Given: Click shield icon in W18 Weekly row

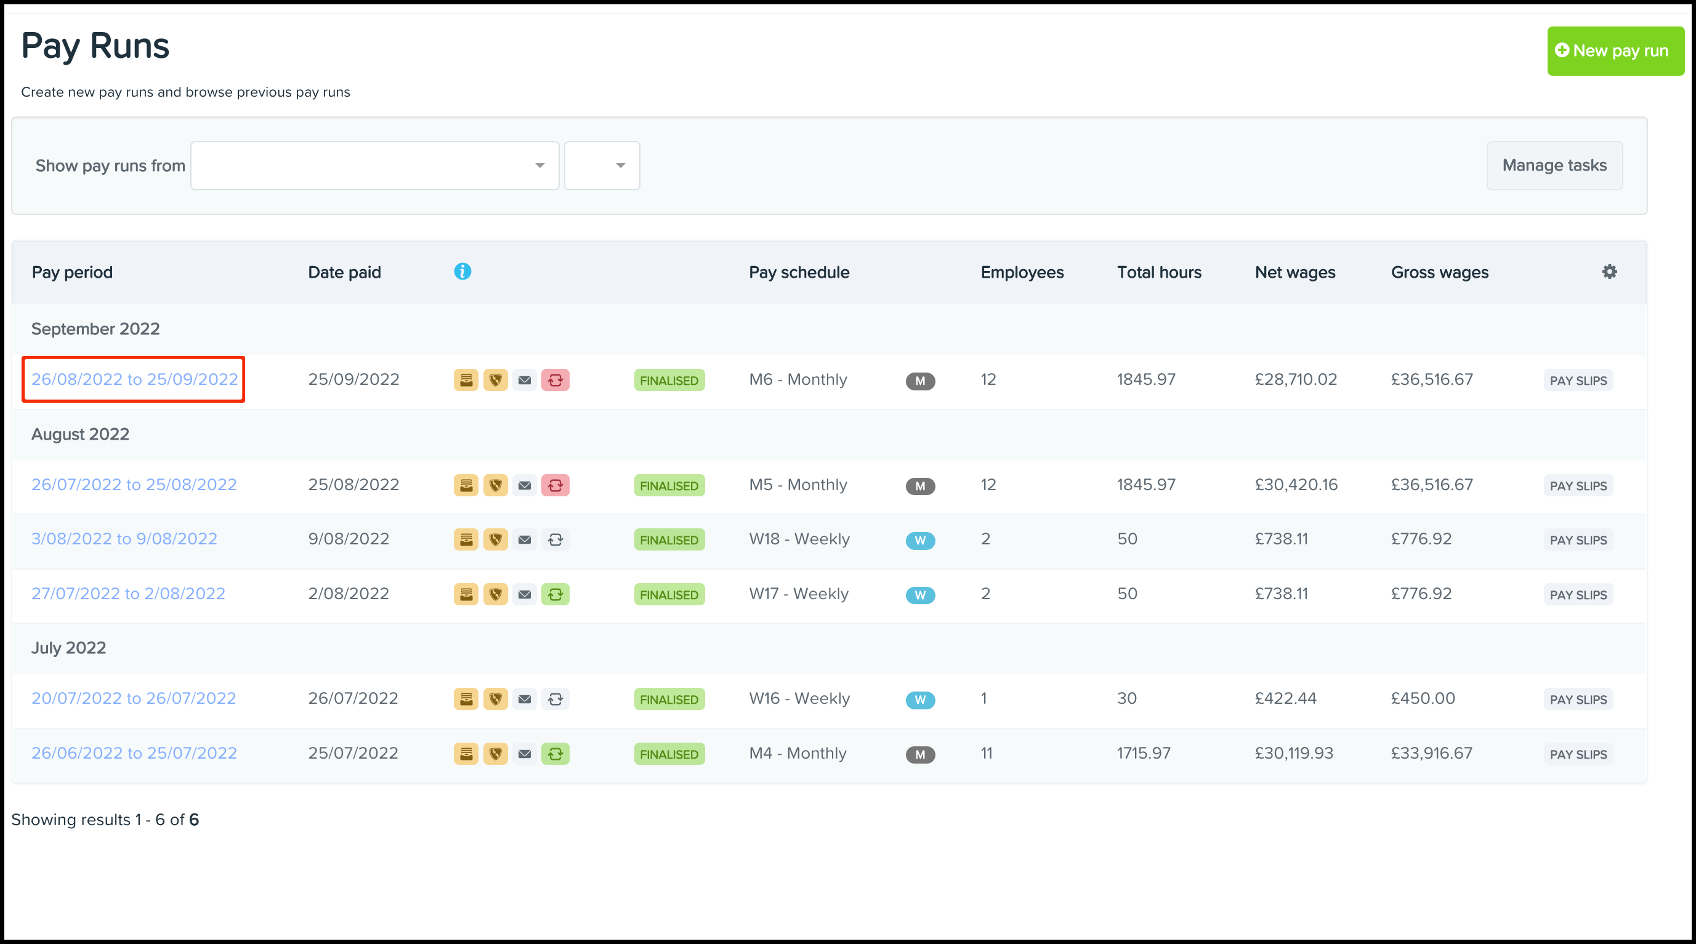Looking at the screenshot, I should 495,540.
